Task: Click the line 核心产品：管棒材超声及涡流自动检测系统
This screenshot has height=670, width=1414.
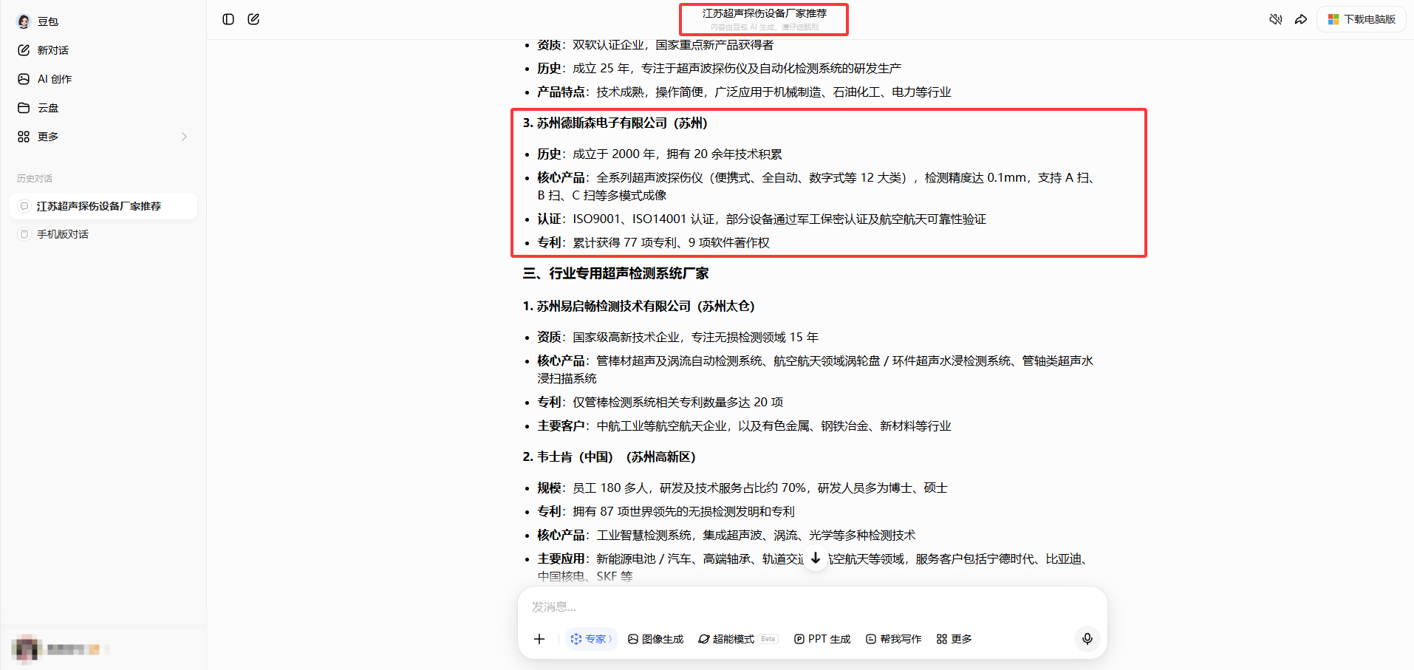Action: [x=816, y=370]
